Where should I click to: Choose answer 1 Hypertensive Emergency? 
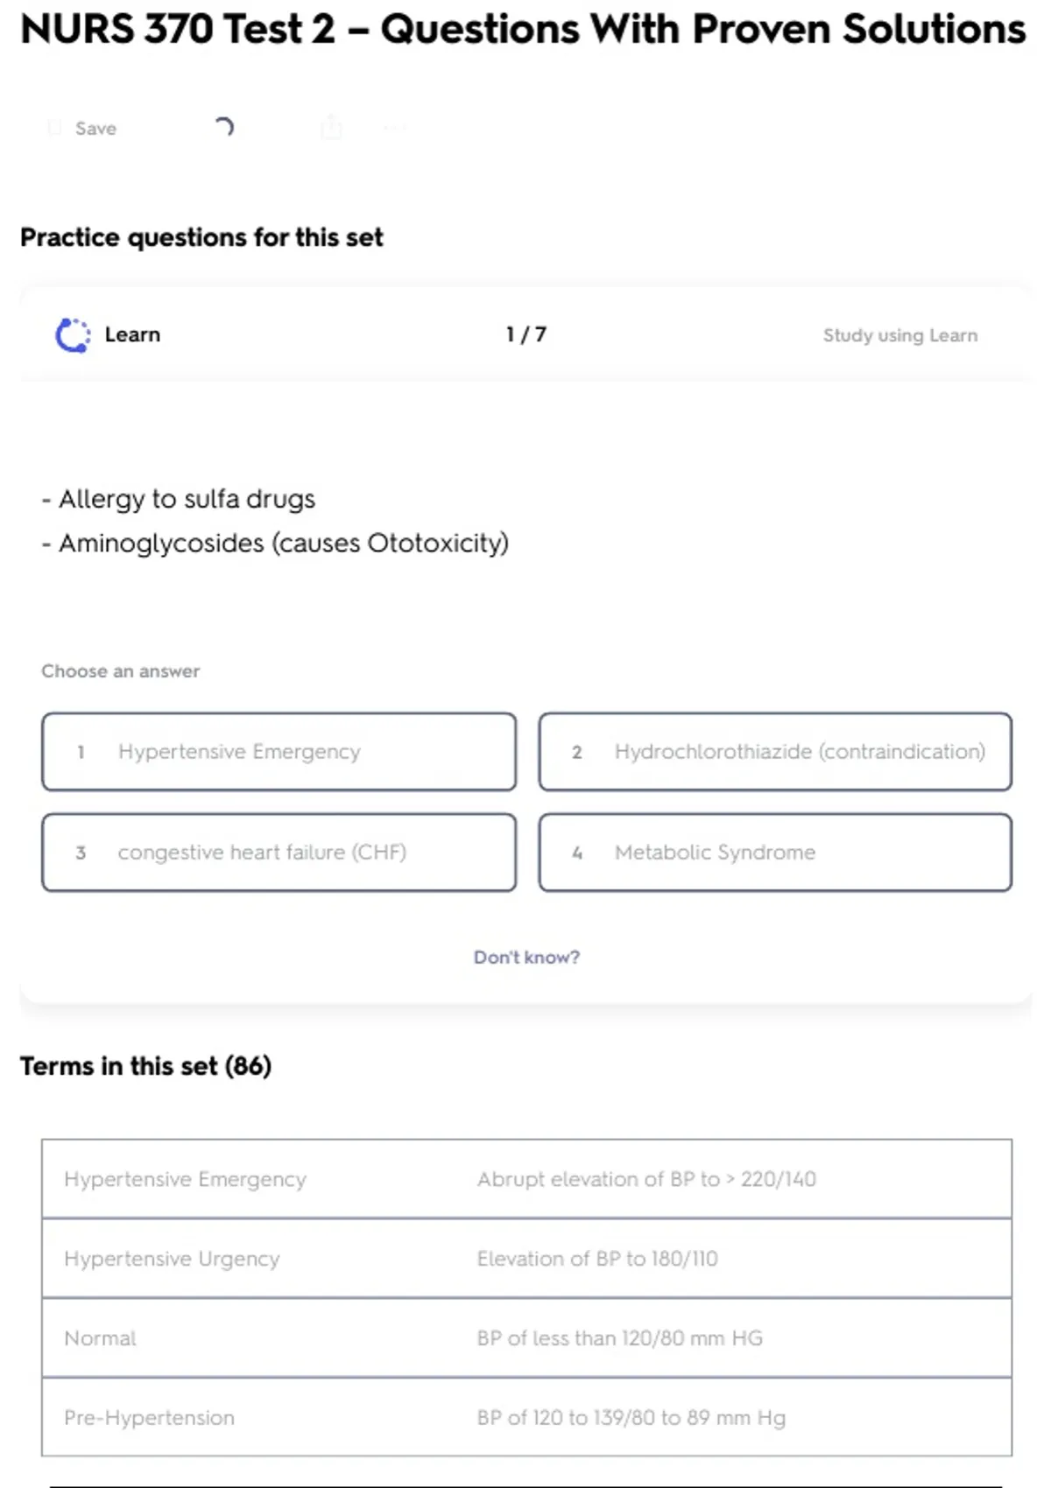(x=279, y=752)
